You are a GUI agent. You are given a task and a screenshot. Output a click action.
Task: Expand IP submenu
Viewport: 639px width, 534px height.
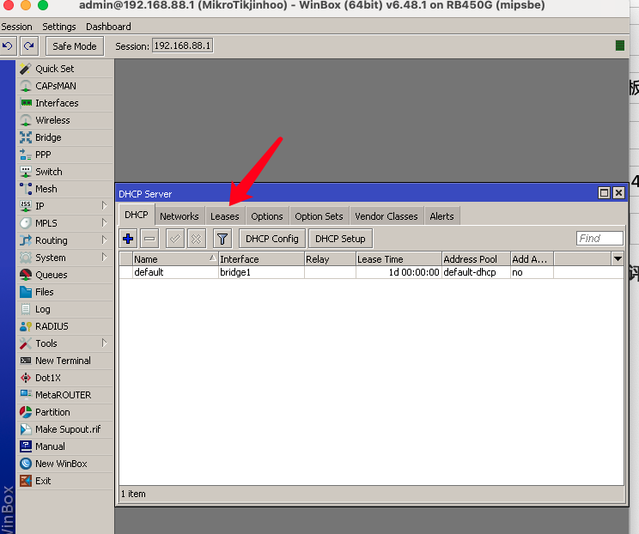tap(104, 206)
